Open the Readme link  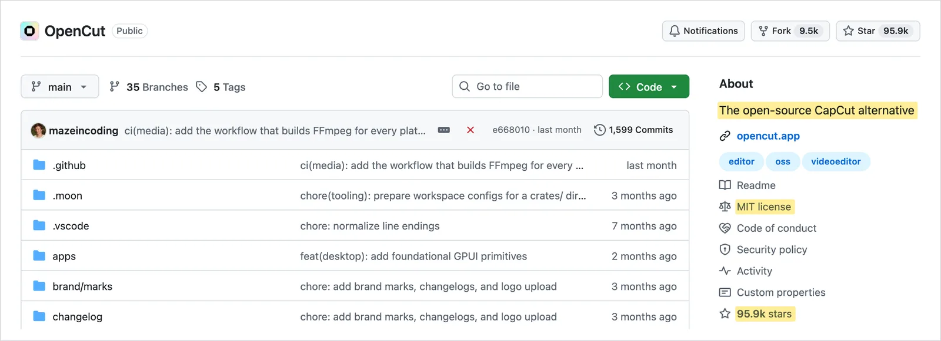coord(756,185)
